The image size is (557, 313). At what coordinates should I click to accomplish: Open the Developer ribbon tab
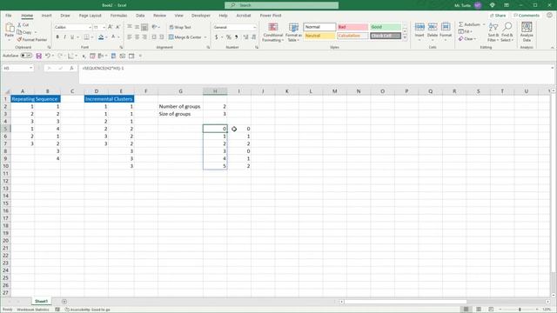[201, 16]
